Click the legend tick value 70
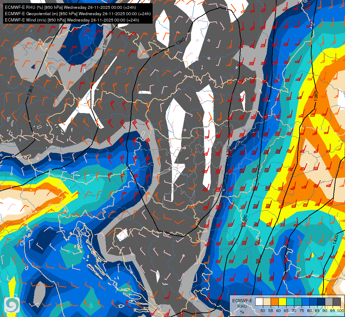The image size is (345, 317). click(294, 311)
